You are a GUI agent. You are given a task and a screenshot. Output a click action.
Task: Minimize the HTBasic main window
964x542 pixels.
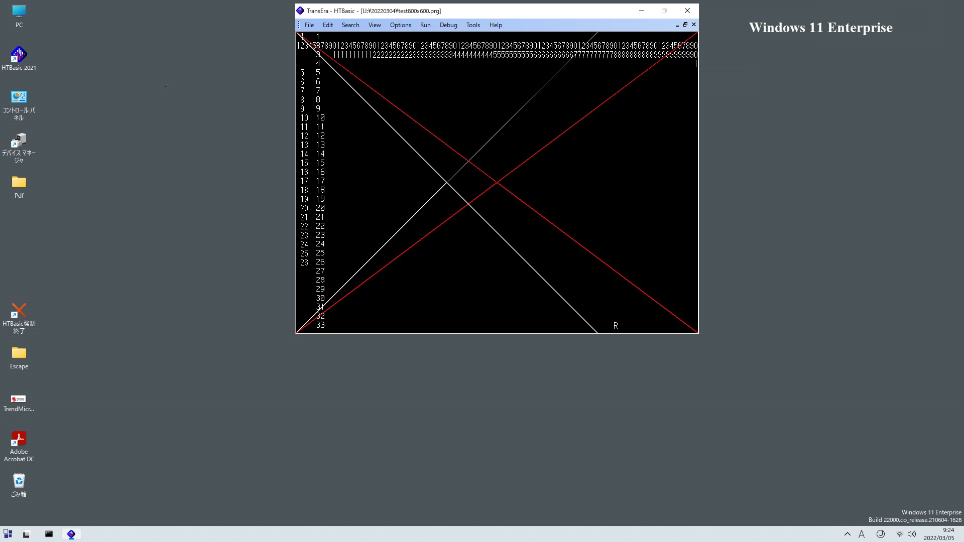click(x=642, y=11)
